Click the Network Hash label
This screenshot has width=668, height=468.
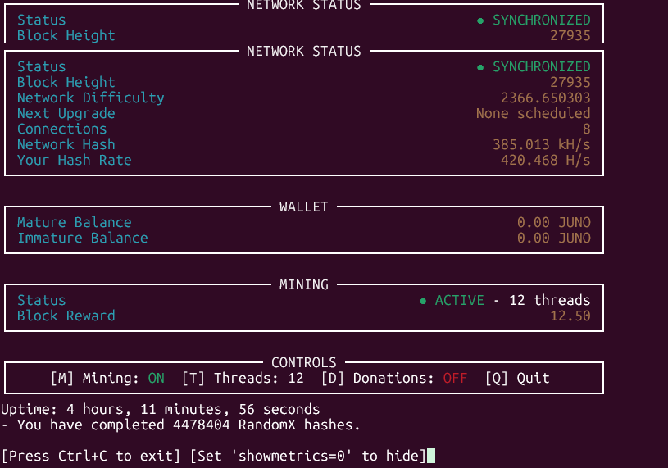pyautogui.click(x=66, y=145)
